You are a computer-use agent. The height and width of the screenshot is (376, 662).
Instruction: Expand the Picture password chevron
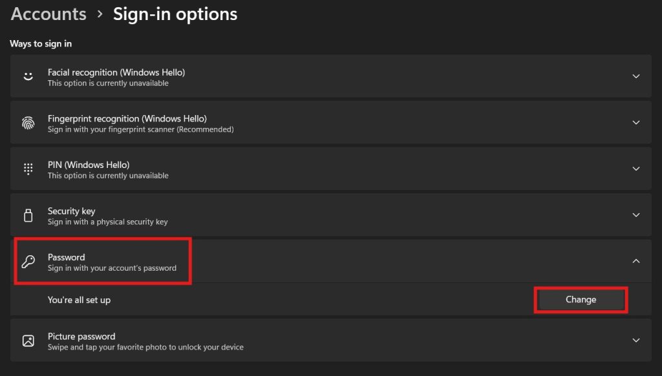pos(636,340)
